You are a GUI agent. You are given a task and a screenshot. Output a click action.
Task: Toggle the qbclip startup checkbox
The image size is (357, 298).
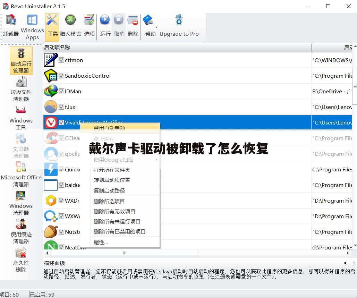point(61,154)
